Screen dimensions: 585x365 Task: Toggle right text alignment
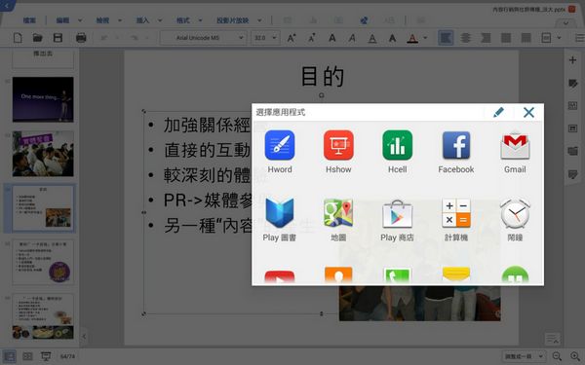486,38
